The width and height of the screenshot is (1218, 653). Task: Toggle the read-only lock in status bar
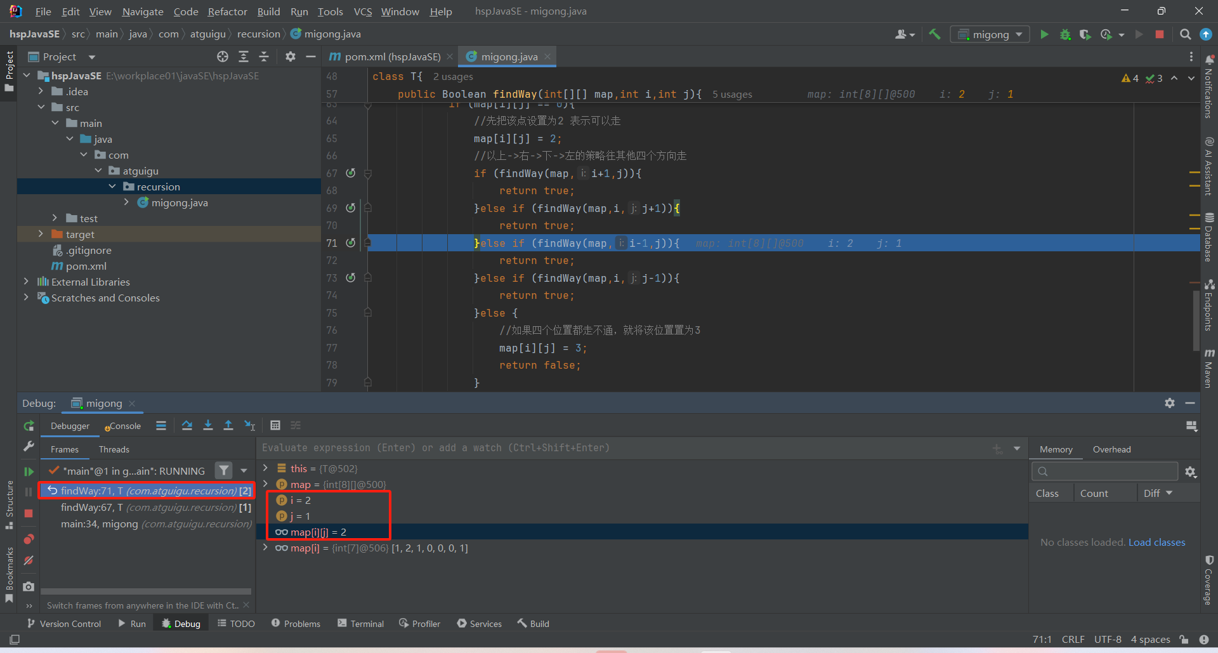coord(1184,640)
